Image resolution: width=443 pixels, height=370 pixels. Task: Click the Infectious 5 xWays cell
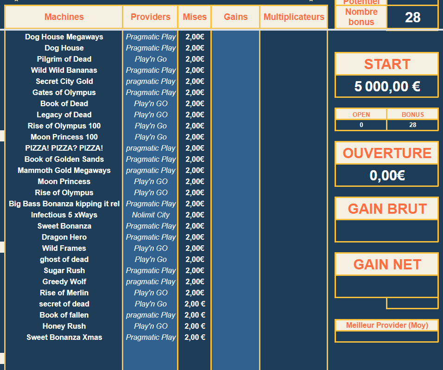point(64,215)
